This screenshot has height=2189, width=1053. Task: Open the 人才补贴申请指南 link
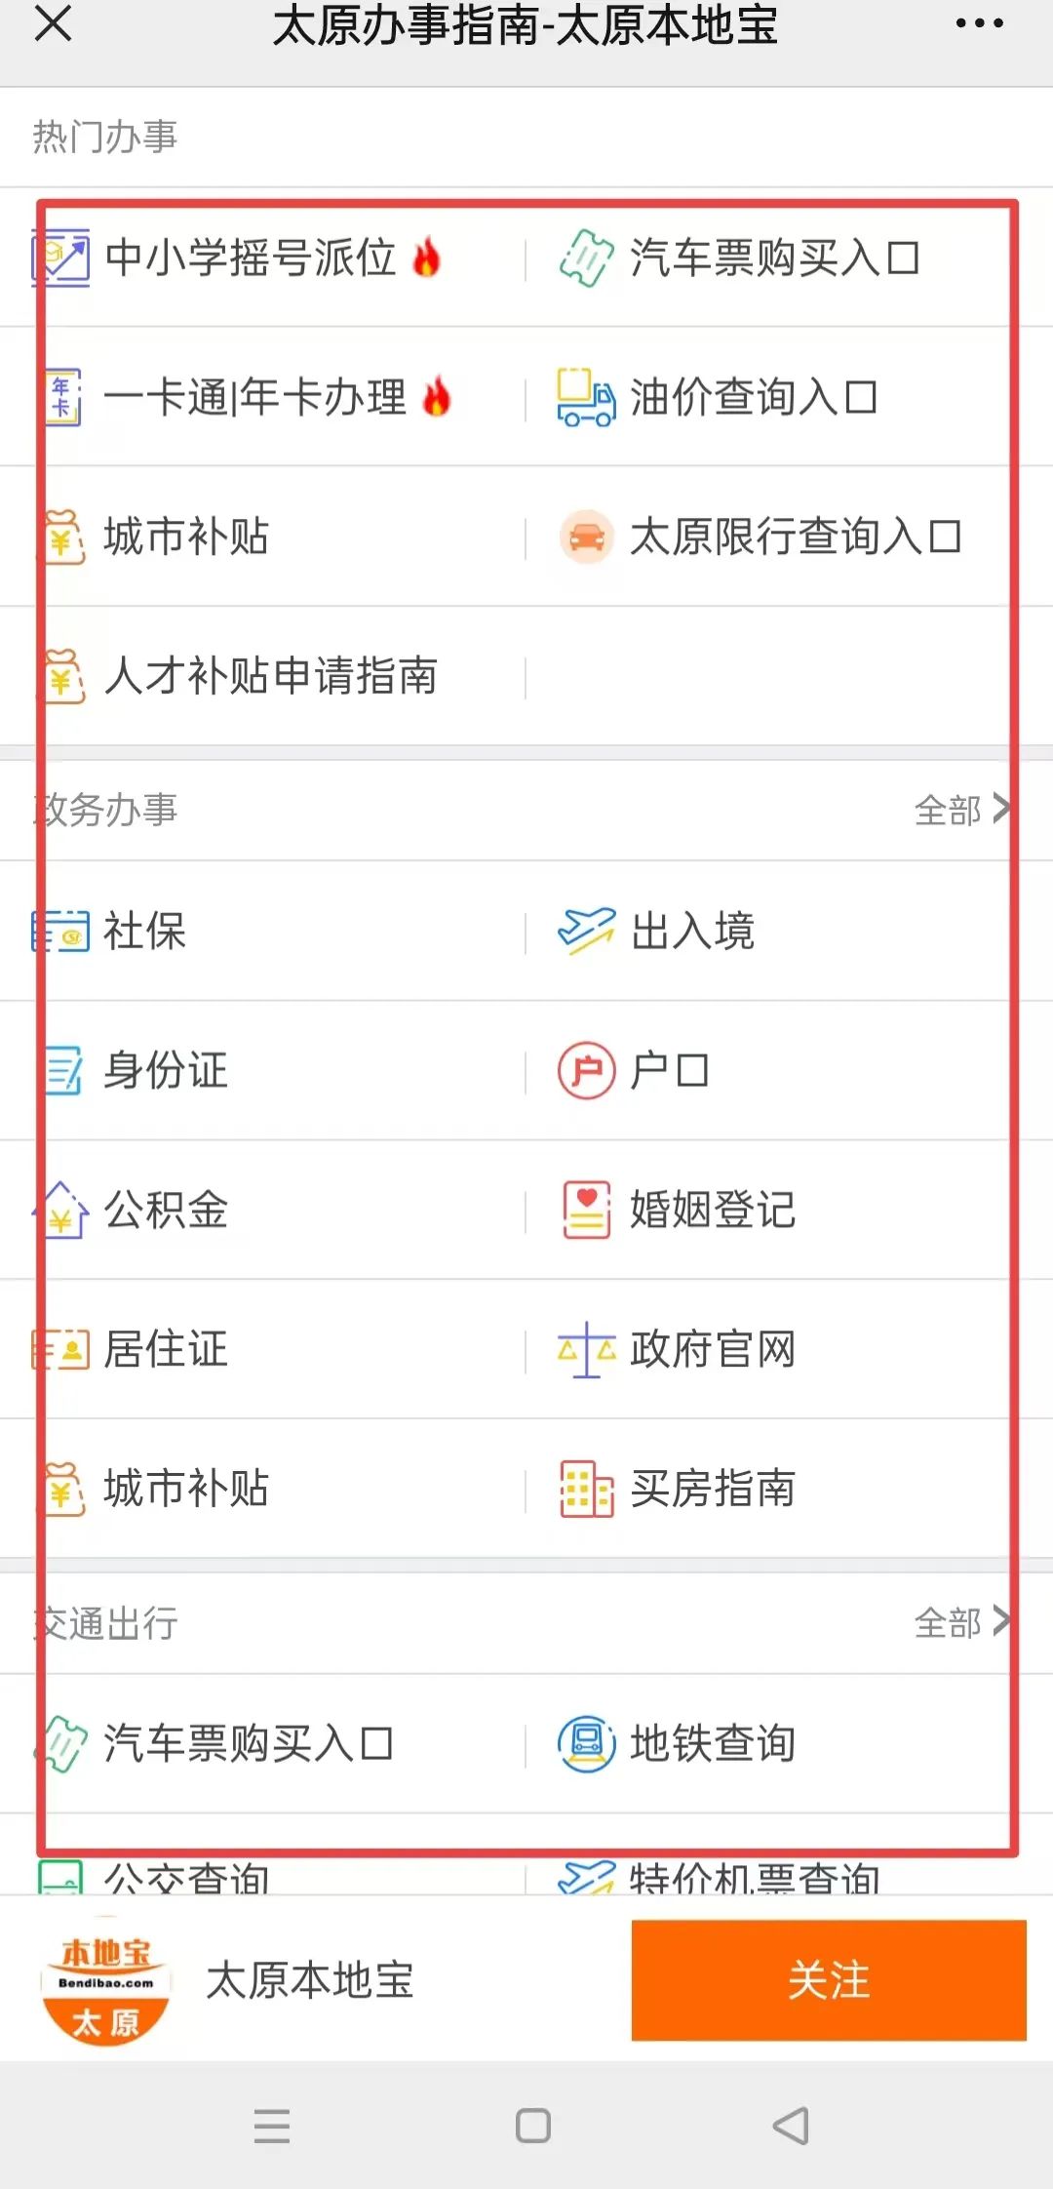click(x=271, y=676)
